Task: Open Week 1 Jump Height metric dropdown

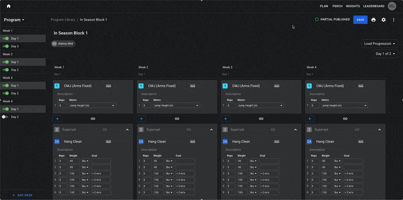Action: [x=92, y=106]
